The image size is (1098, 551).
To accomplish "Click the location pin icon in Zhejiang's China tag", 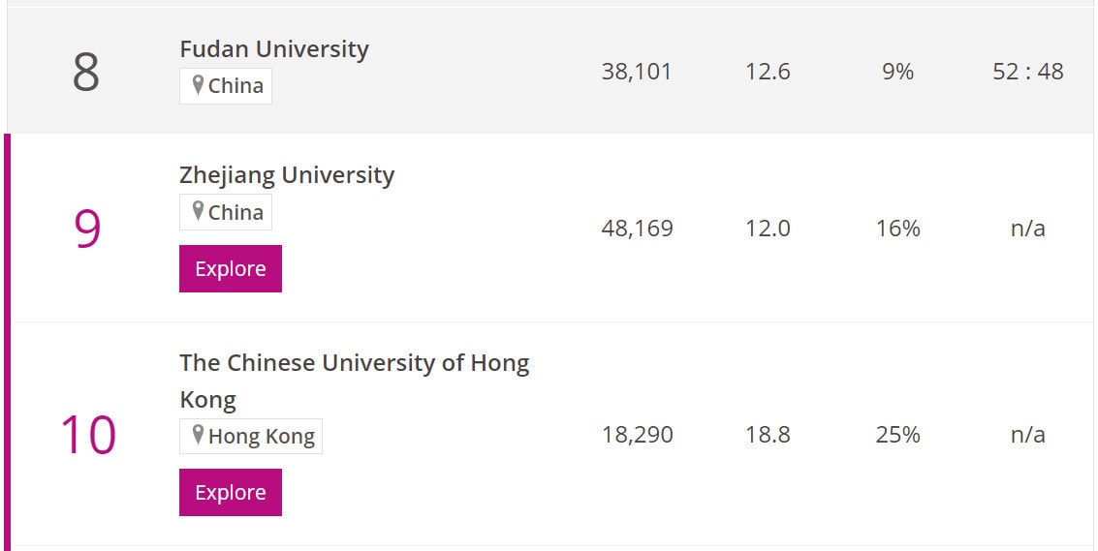I will [198, 211].
